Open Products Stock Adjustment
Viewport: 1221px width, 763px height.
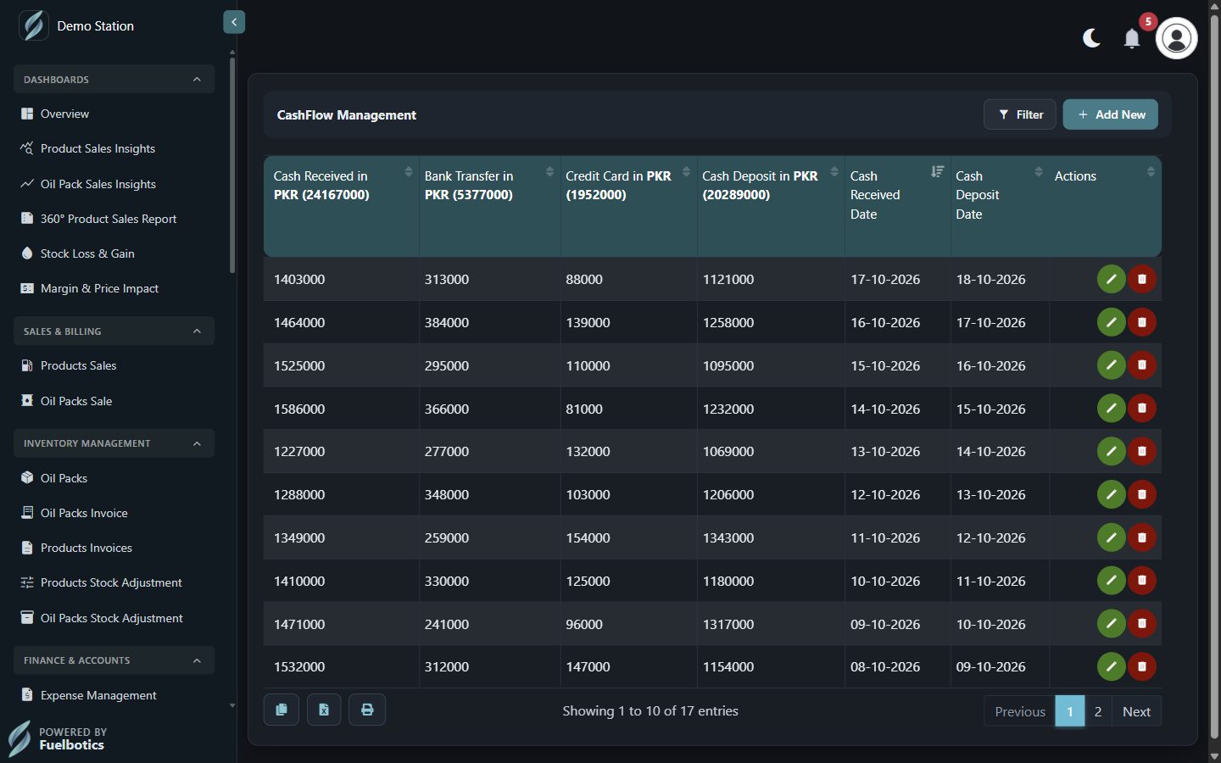(x=111, y=582)
